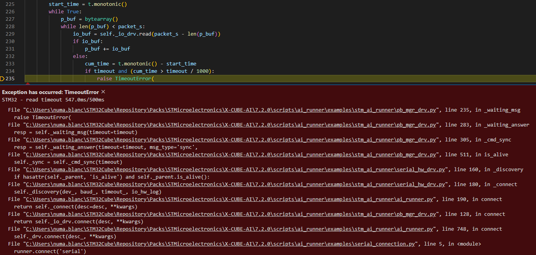
Task: Open pb_mgr_drv.py link for line 235 _waiting_msg
Action: (232, 110)
